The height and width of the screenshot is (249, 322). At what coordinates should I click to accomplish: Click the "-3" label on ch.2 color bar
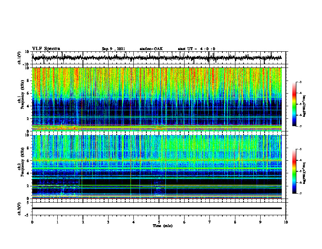tap(300, 149)
